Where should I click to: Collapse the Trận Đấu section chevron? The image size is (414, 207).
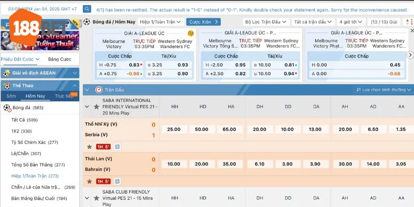tap(87, 90)
